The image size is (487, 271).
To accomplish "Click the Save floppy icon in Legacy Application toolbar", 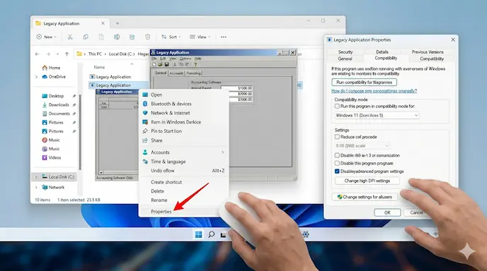I will pyautogui.click(x=167, y=64).
